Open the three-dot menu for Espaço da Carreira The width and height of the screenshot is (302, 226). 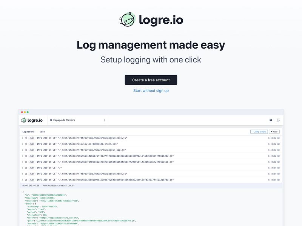tap(104, 120)
